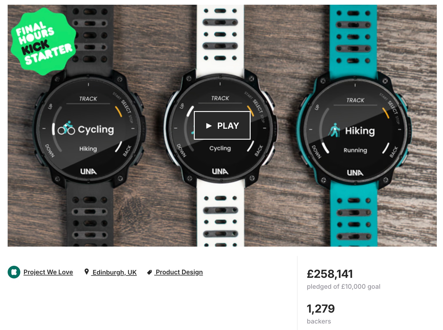The image size is (443, 330).
Task: Click the UNA logo on the black watch
Action: pos(88,171)
